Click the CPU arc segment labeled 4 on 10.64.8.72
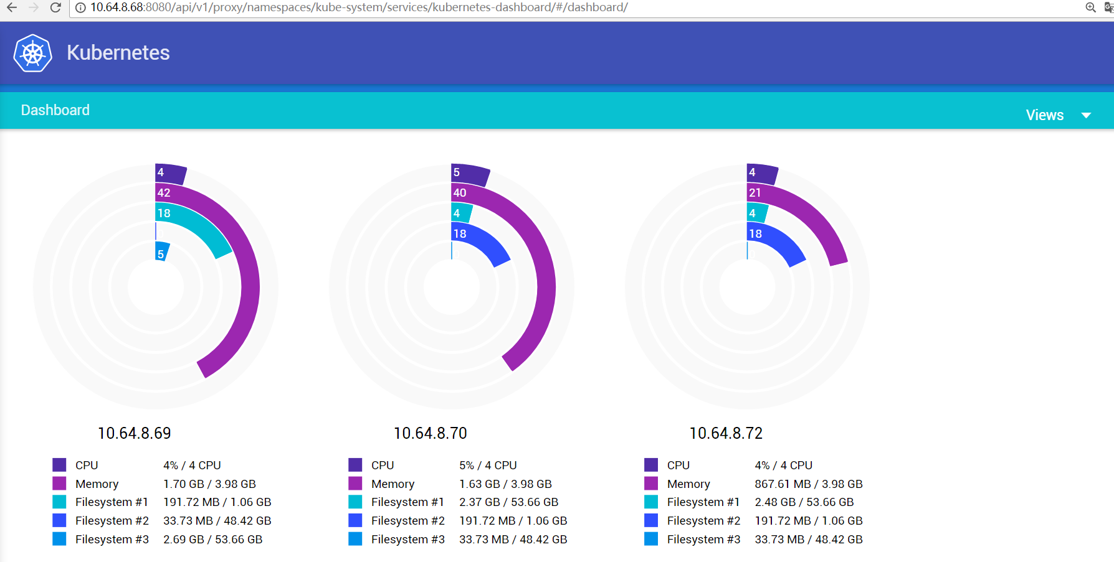 pos(762,174)
